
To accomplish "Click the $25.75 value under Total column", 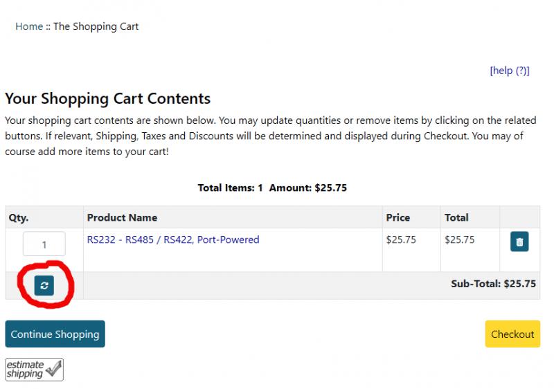I will (x=460, y=239).
